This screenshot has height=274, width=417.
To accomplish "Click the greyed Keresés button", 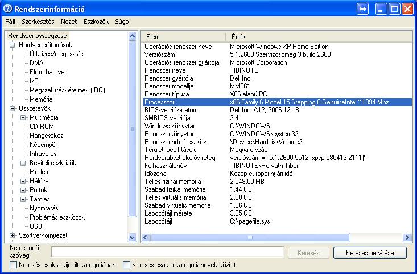I will [x=308, y=253].
